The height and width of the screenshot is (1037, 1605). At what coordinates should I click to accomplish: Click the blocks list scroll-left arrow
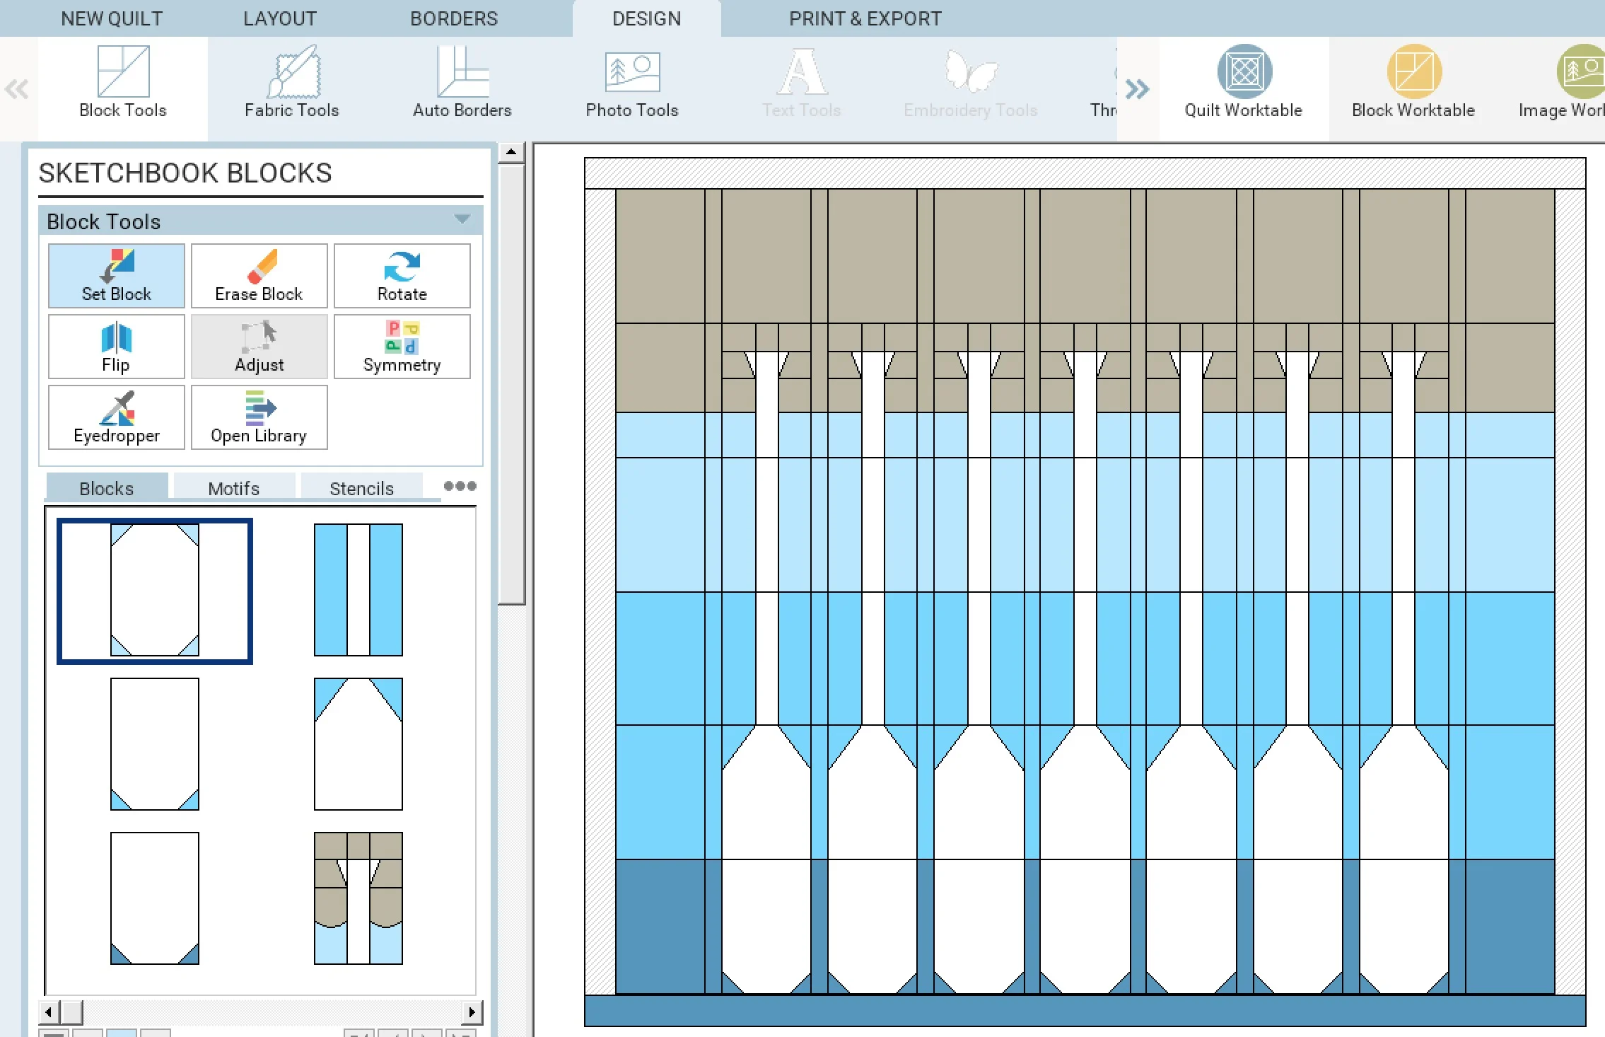point(48,1012)
